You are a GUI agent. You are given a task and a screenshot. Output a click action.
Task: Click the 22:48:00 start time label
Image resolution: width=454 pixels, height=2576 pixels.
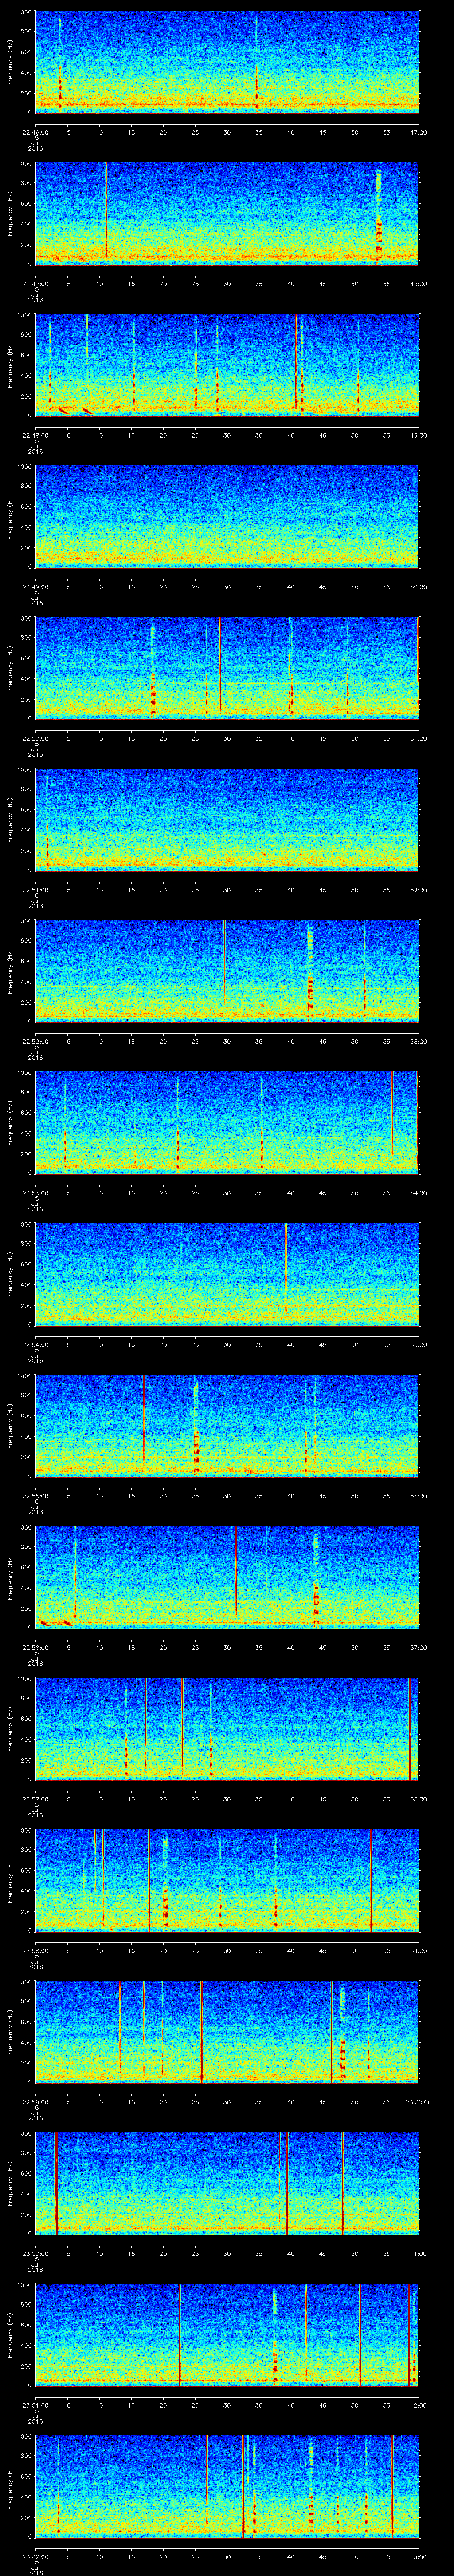coord(35,435)
